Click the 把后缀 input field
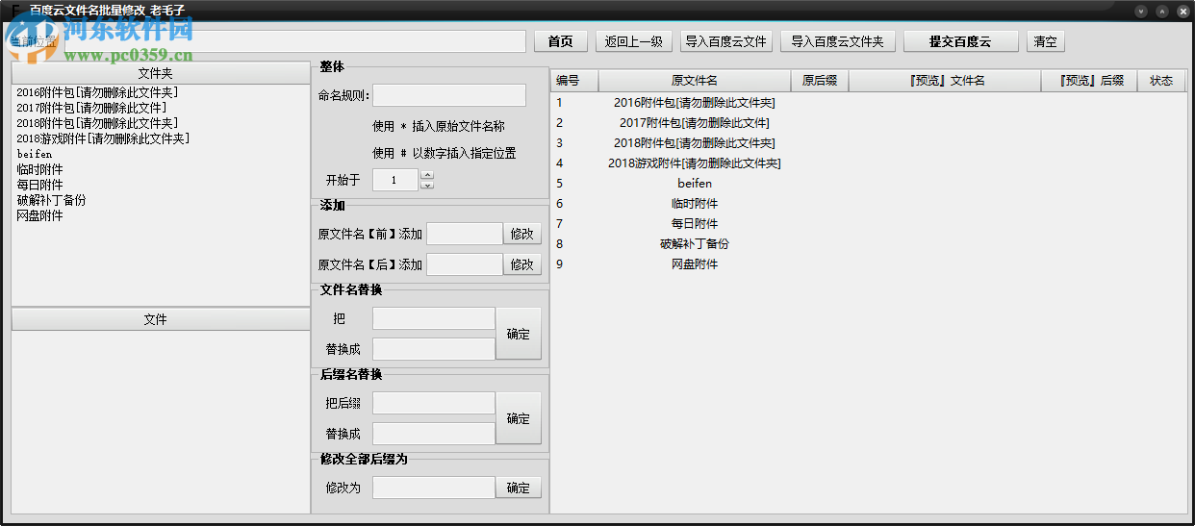This screenshot has height=526, width=1195. click(434, 403)
